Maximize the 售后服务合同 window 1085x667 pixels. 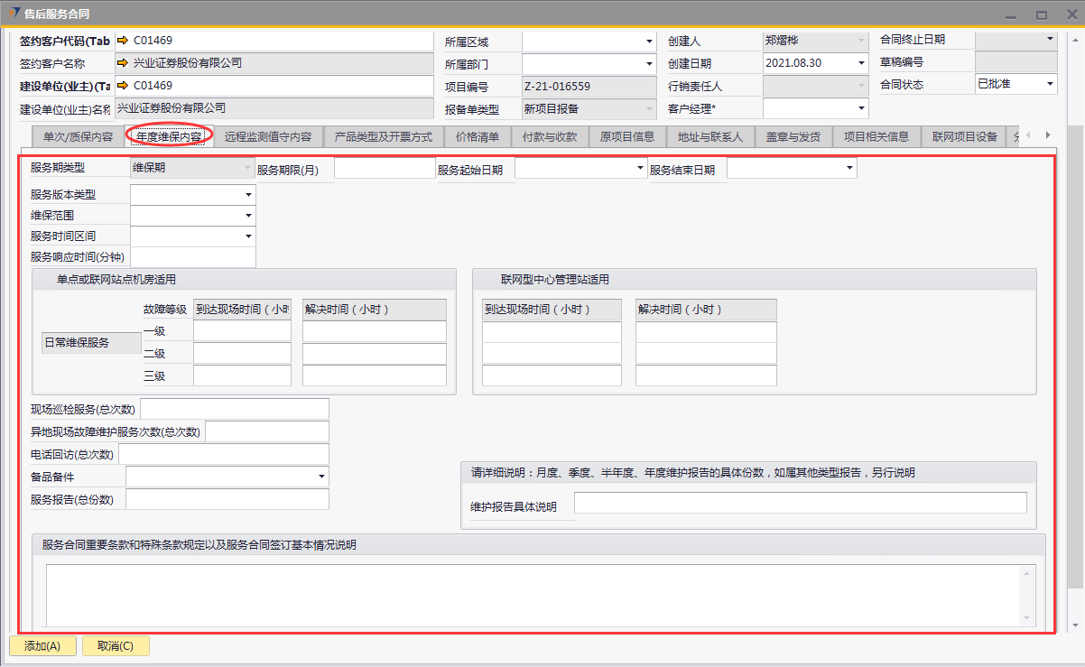click(1041, 14)
